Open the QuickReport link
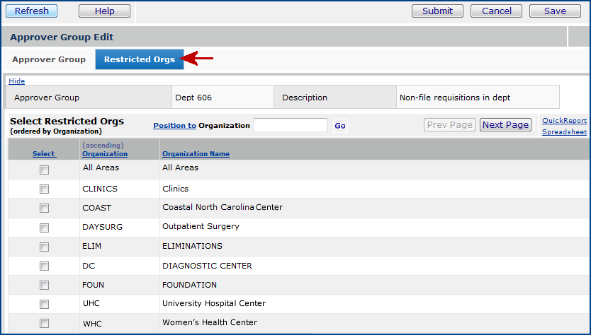The image size is (591, 335). 564,121
